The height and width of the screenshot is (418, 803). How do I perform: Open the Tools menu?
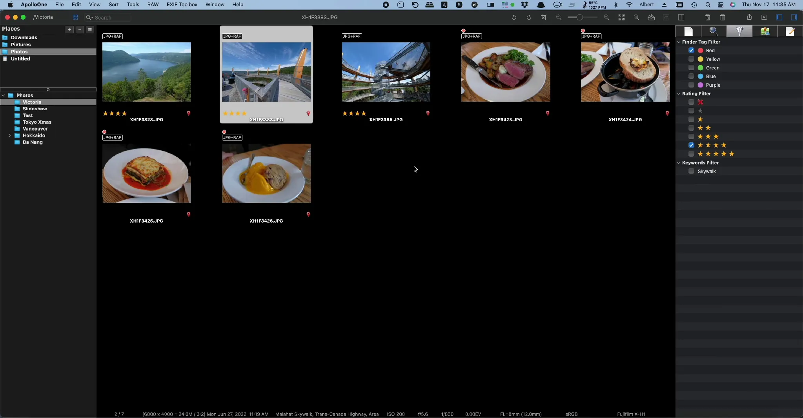click(133, 4)
